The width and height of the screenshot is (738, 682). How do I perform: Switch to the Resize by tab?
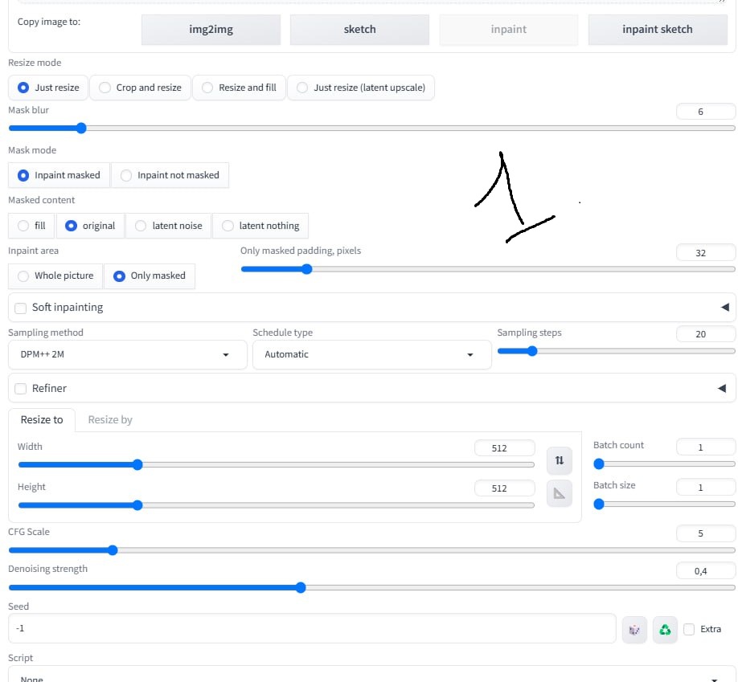[x=110, y=419]
